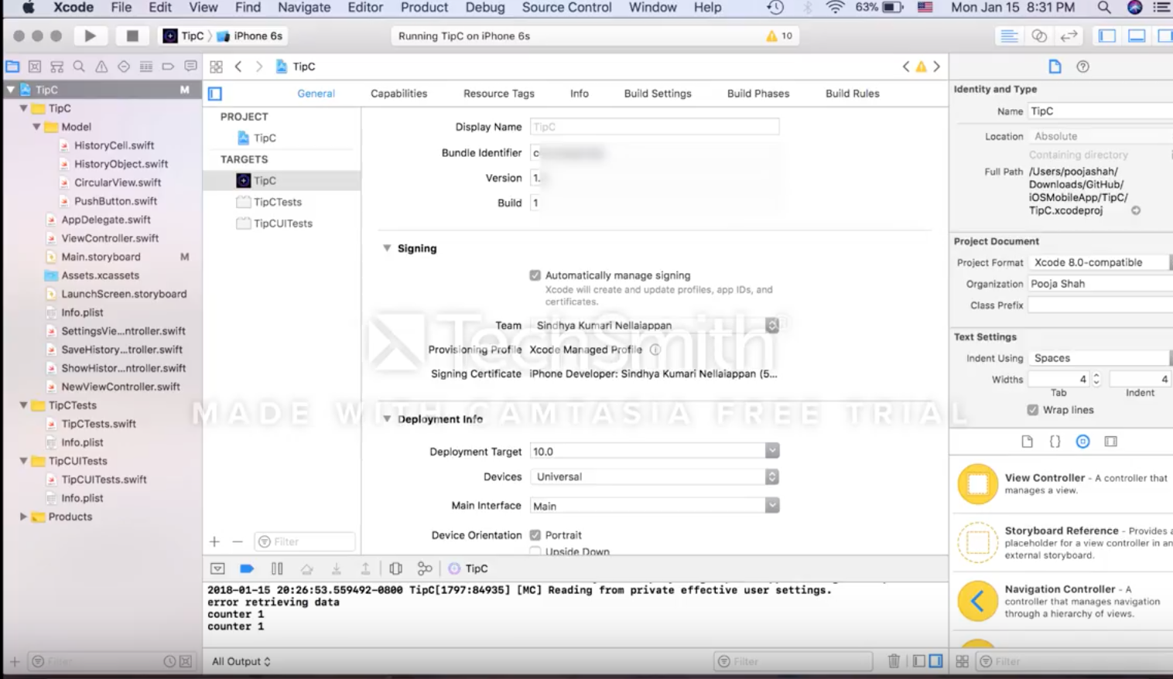Select the TipCUITests target
The width and height of the screenshot is (1173, 679).
point(282,223)
